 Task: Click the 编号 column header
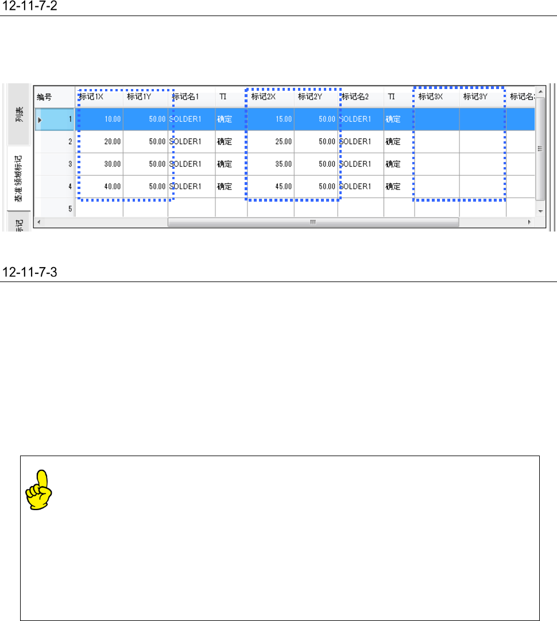(x=54, y=97)
